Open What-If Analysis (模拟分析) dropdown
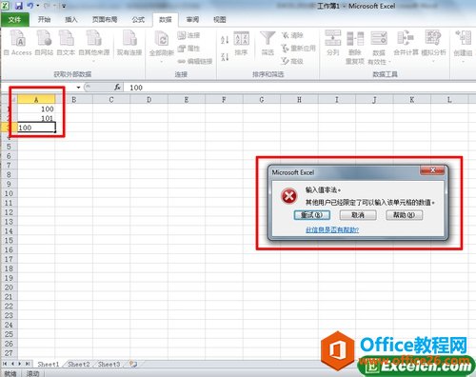 coord(433,45)
